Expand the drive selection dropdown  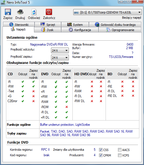coord(140,12)
